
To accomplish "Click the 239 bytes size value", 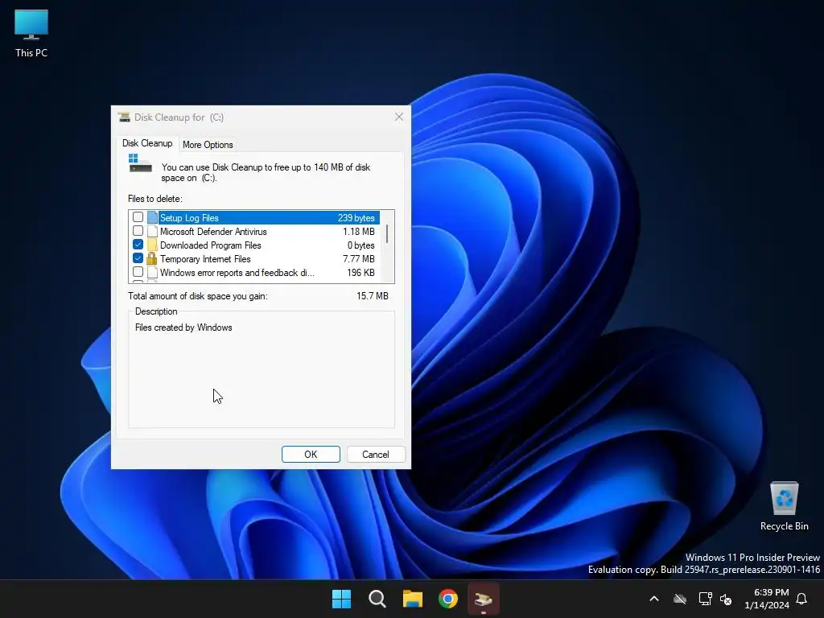I will (x=356, y=217).
